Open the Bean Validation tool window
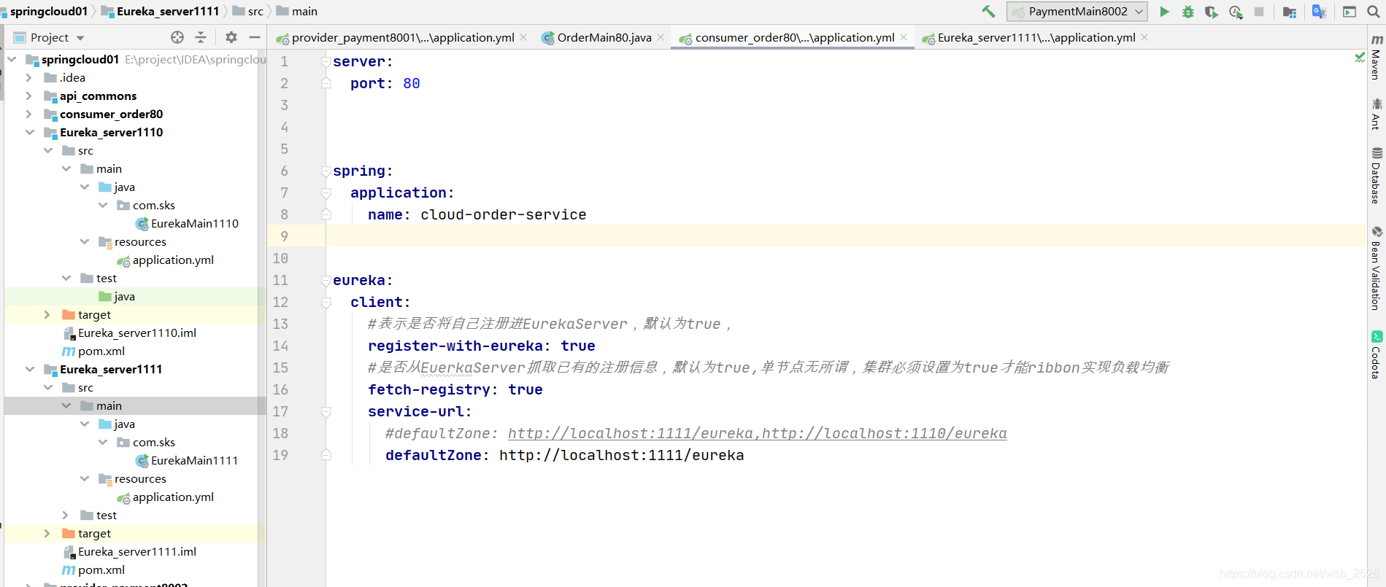This screenshot has height=587, width=1386. [x=1377, y=268]
